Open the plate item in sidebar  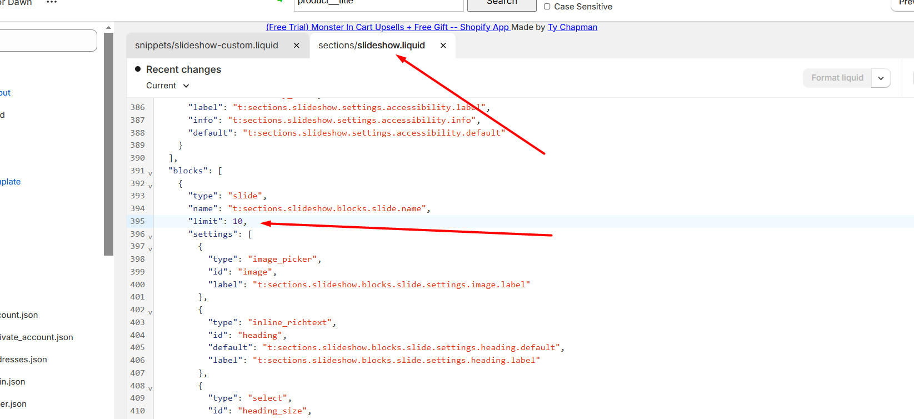point(10,182)
